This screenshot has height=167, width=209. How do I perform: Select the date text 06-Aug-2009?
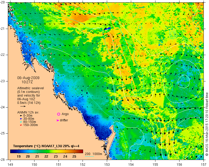[x=28, y=78]
